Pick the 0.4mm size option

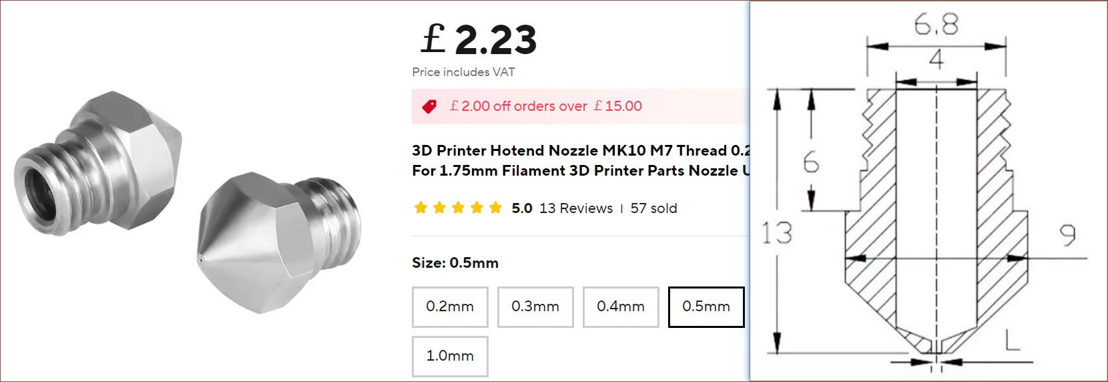pyautogui.click(x=621, y=307)
